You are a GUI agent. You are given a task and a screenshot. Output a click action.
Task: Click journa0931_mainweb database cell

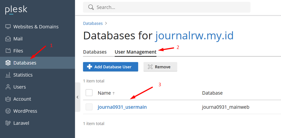pos(226,107)
